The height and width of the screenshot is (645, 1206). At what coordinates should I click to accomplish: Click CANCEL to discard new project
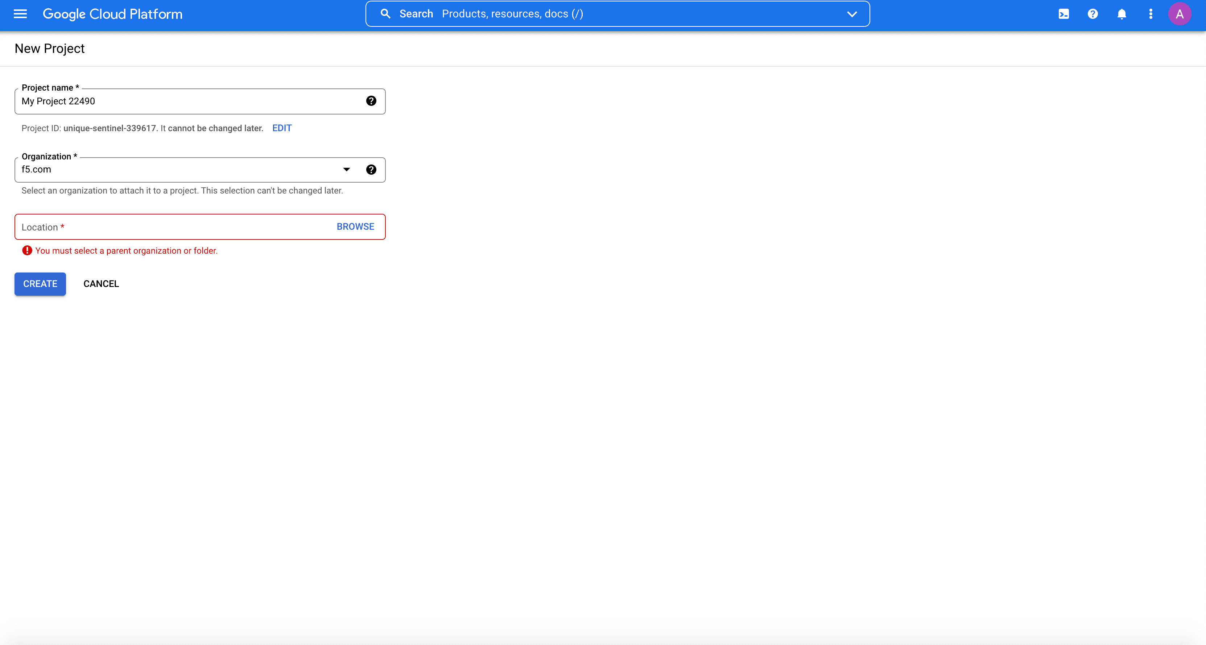100,284
